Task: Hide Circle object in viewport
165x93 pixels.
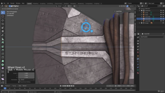Action: [x=163, y=13]
